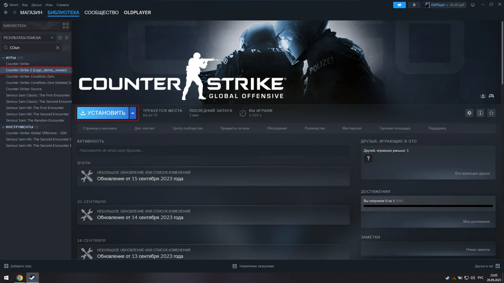This screenshot has width=504, height=283.
Task: Show game info icon
Action: 480,113
